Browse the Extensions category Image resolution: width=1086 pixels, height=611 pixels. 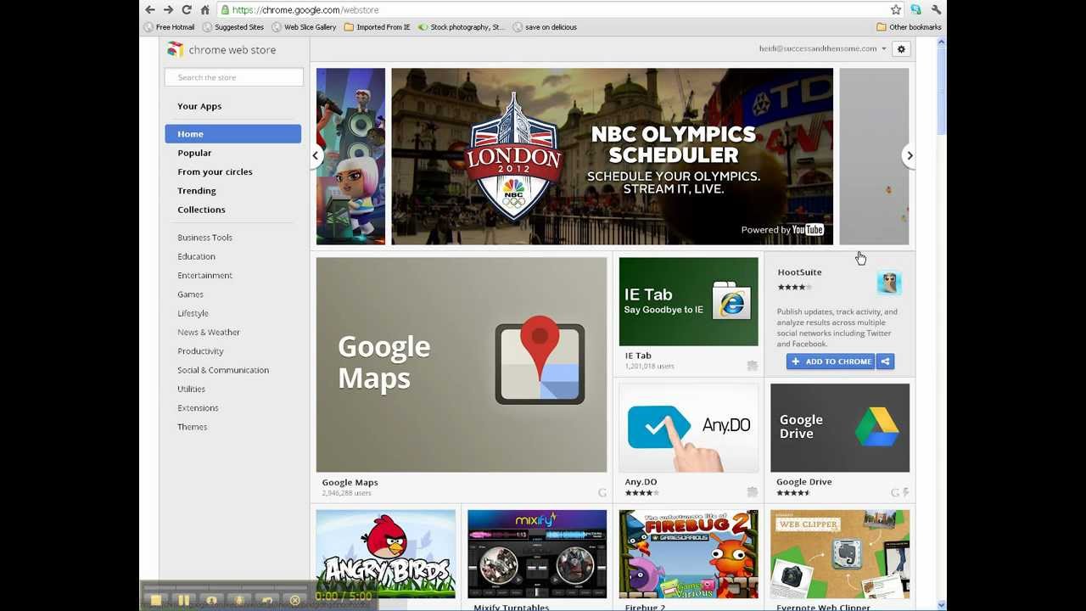tap(198, 408)
